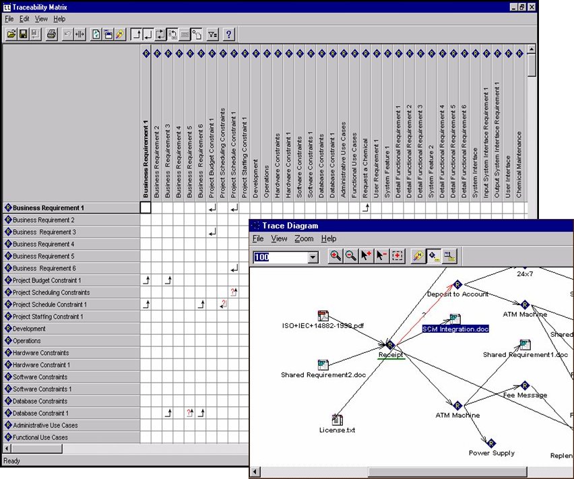Image resolution: width=574 pixels, height=479 pixels.
Task: Open Edit menu in Traceability Matrix
Action: (24, 19)
